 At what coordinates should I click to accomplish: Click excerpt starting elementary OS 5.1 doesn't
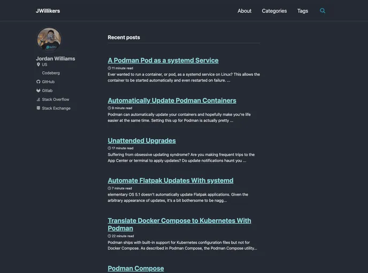tap(178, 197)
